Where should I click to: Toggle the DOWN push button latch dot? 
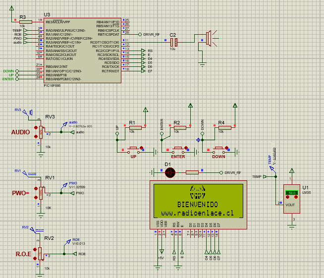coord(227,148)
